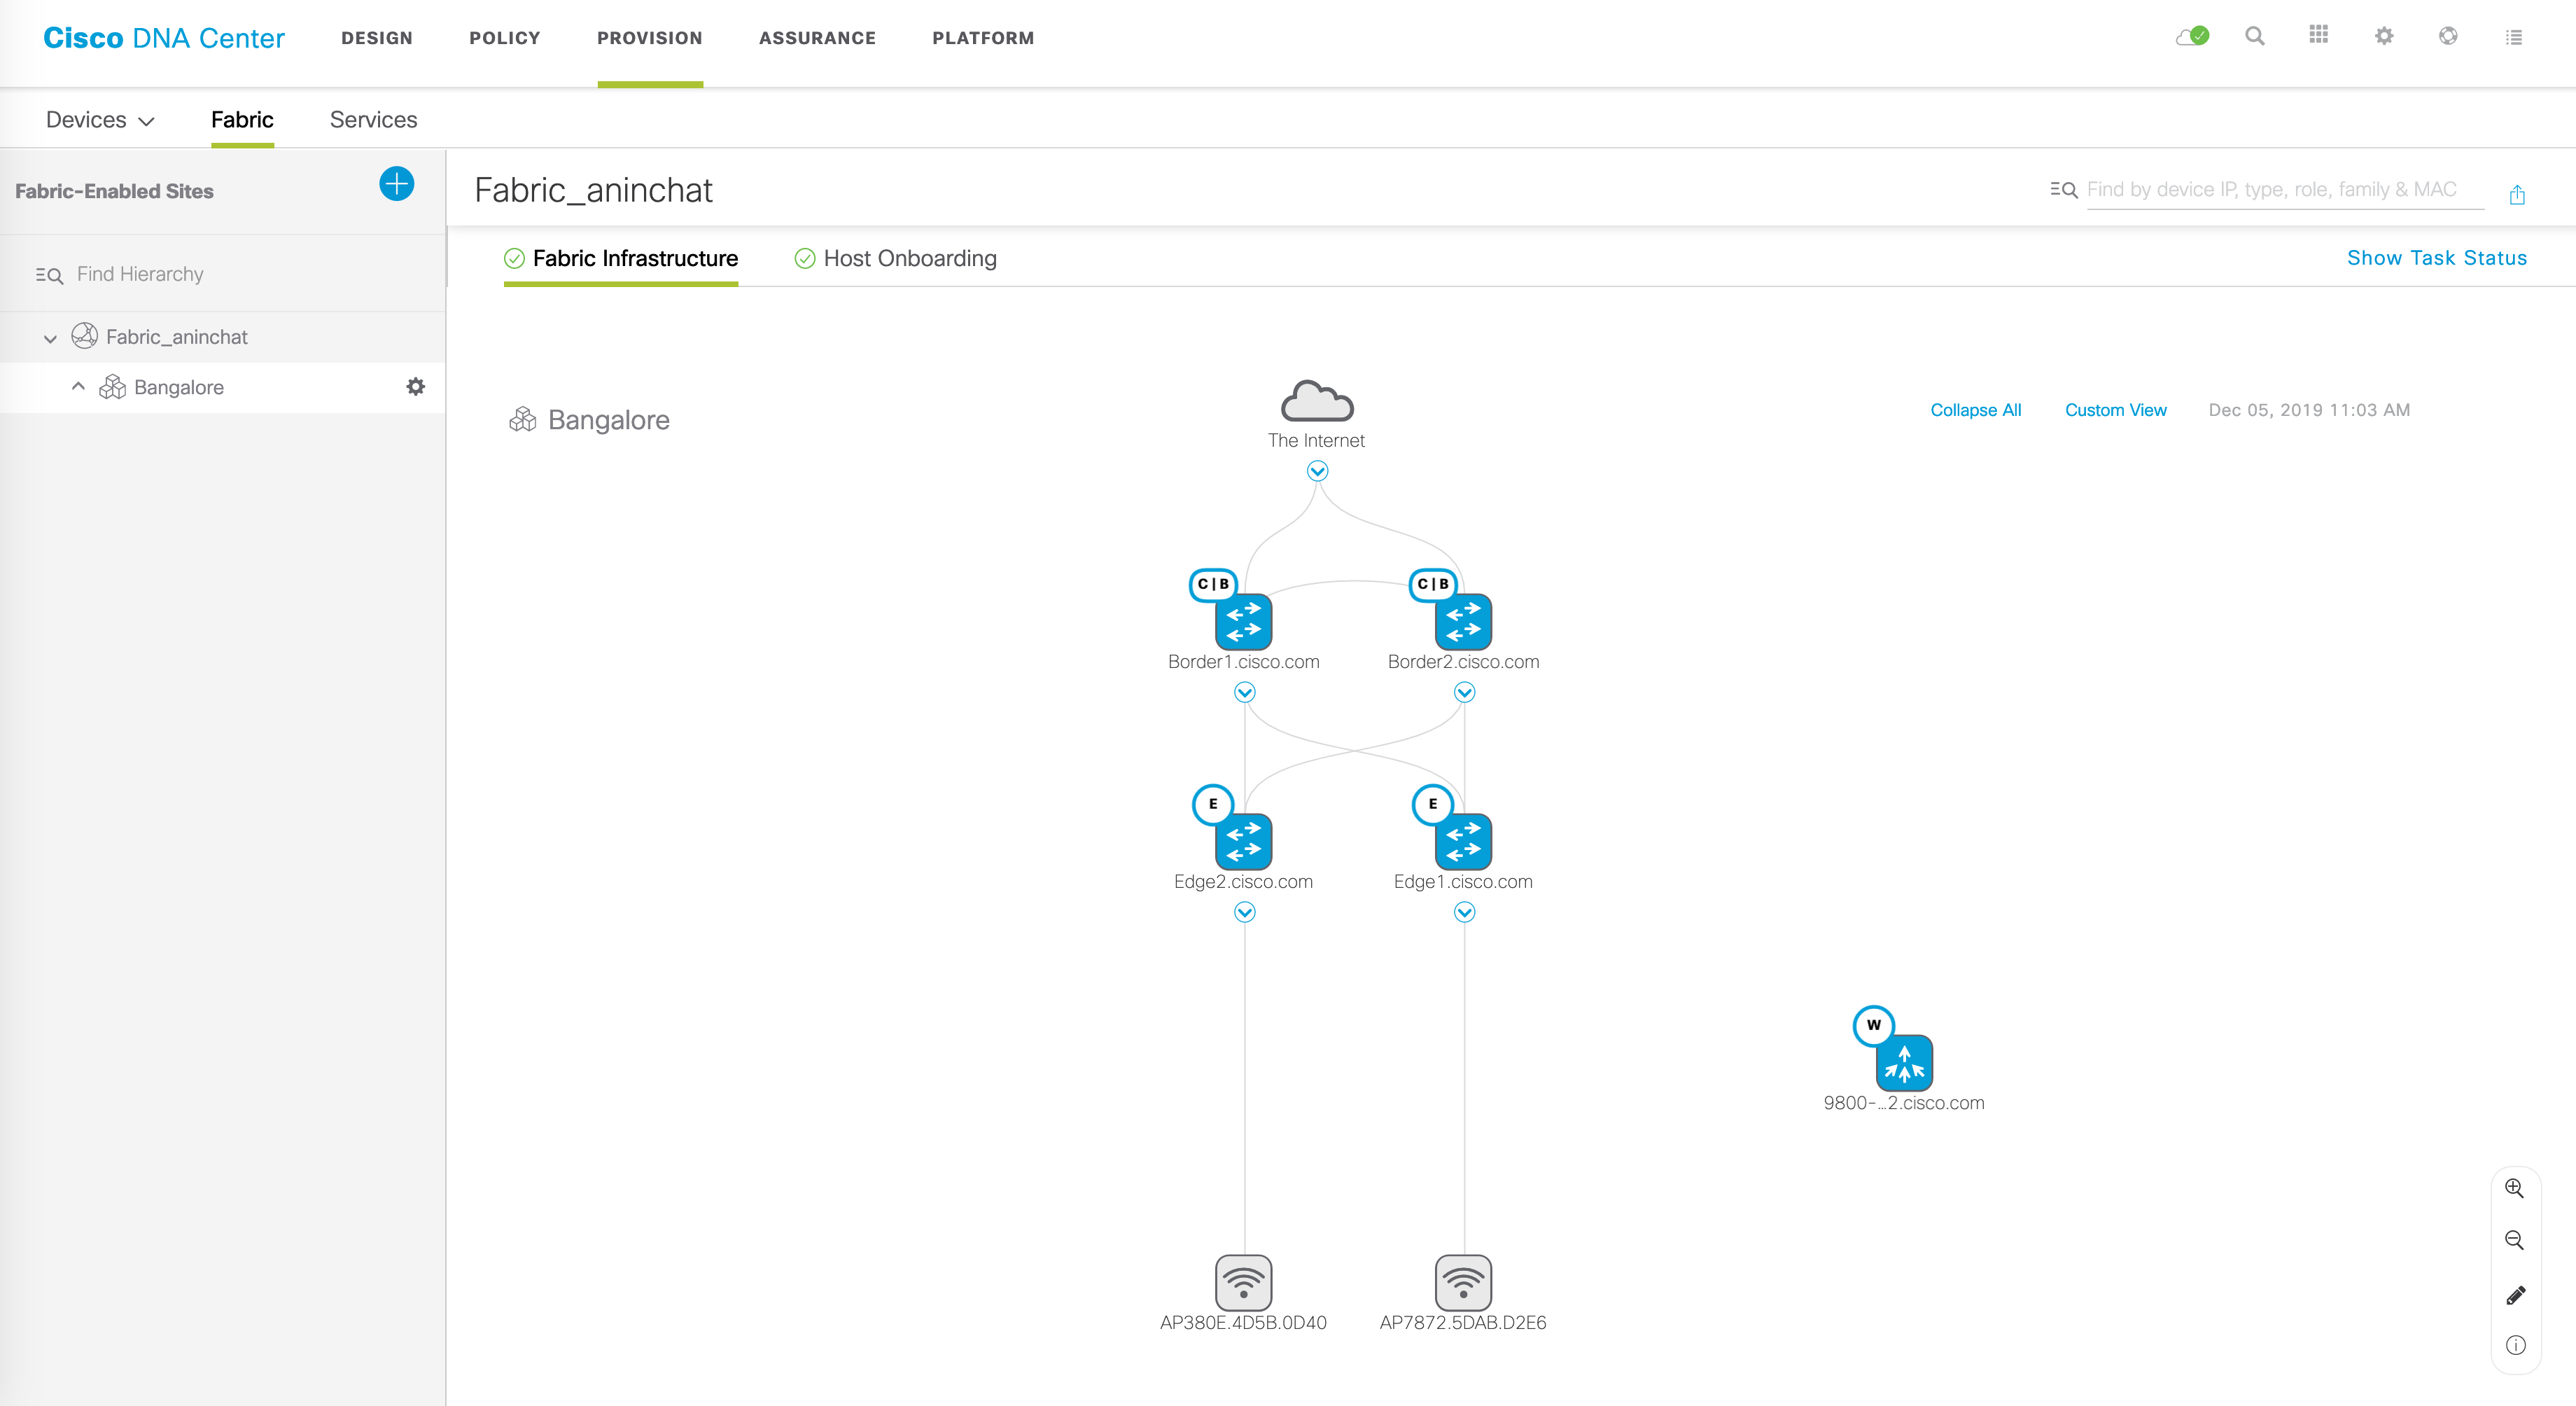Viewport: 2576px width, 1406px height.
Task: Click Collapse All link
Action: click(x=1976, y=410)
